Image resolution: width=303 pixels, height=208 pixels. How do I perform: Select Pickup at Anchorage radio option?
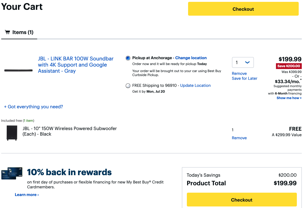pos(128,58)
